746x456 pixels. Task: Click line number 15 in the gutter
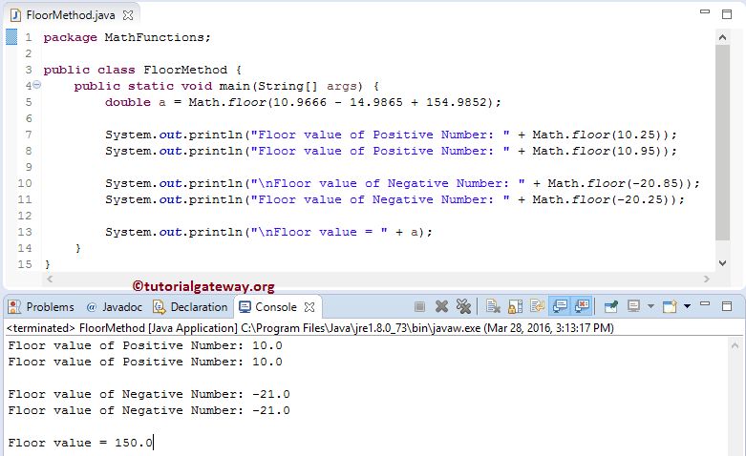pyautogui.click(x=25, y=264)
